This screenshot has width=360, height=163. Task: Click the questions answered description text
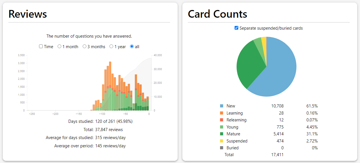(x=89, y=36)
